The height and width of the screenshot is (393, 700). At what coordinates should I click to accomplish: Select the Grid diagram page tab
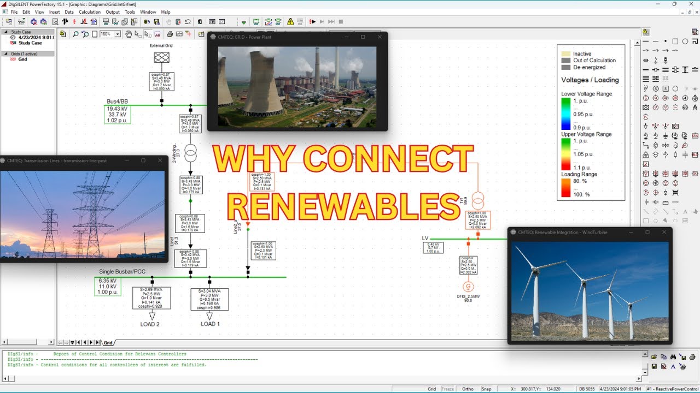(x=108, y=343)
